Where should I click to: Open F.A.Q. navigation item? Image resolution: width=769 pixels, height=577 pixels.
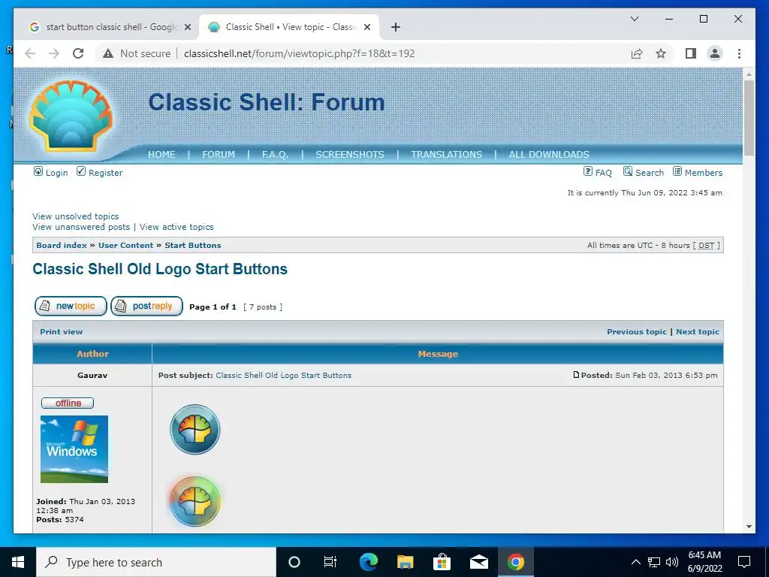pyautogui.click(x=275, y=155)
